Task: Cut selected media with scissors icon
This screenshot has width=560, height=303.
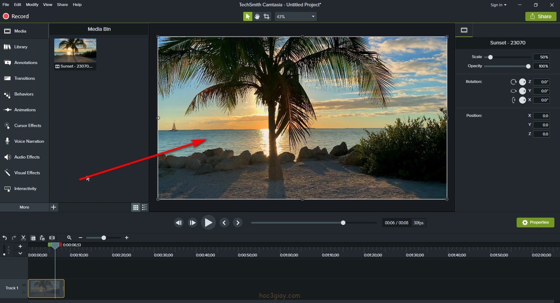Action: [23, 238]
